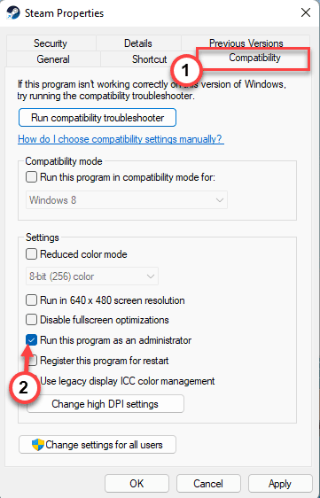320x498 pixels.
Task: Switch to the Security tab
Action: point(51,43)
